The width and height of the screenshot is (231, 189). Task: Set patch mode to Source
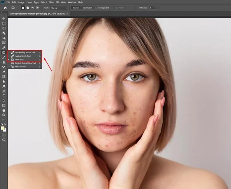(76, 8)
